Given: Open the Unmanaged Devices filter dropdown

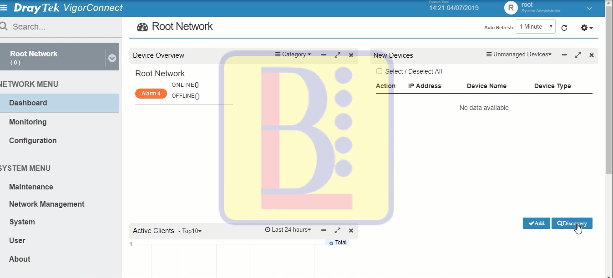Looking at the screenshot, I should tap(519, 55).
